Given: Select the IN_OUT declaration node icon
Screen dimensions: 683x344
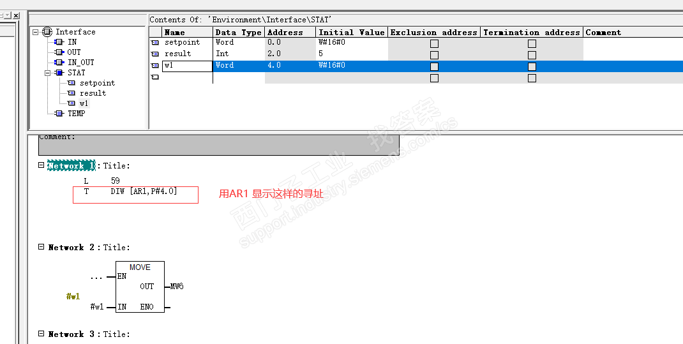Looking at the screenshot, I should [59, 63].
